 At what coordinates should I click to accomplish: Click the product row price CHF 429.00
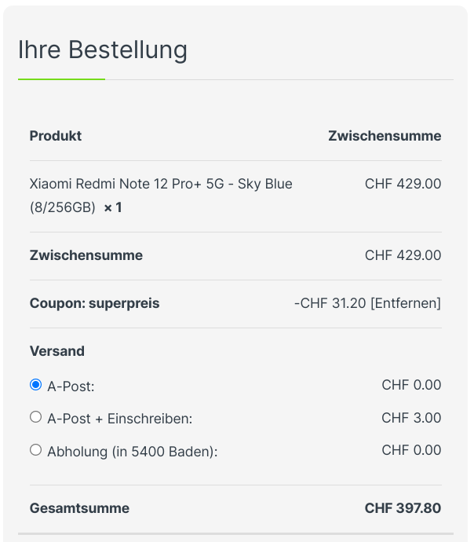pos(403,185)
